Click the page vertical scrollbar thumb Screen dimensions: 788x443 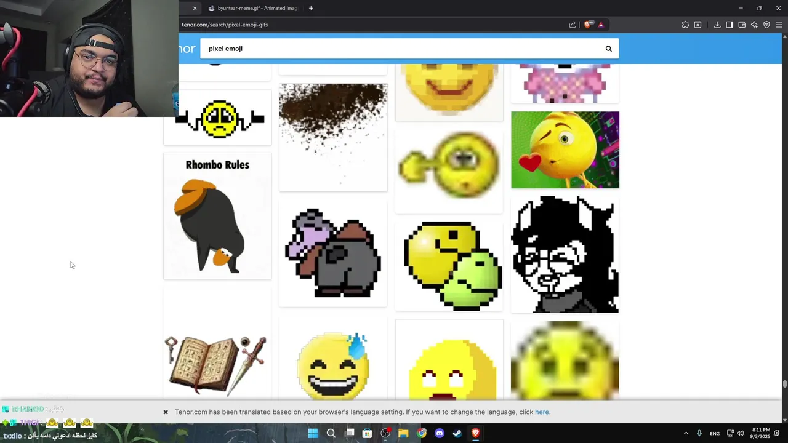(784, 385)
